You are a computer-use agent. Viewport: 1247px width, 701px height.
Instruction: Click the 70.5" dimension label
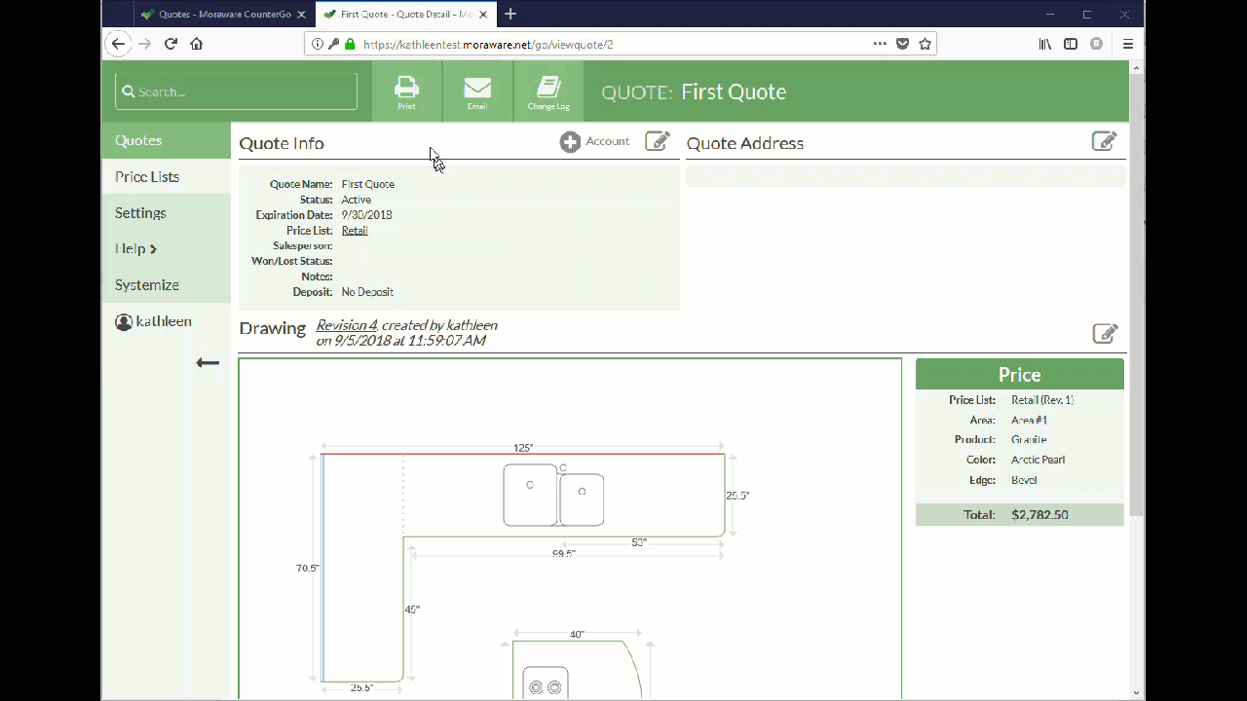(x=308, y=568)
